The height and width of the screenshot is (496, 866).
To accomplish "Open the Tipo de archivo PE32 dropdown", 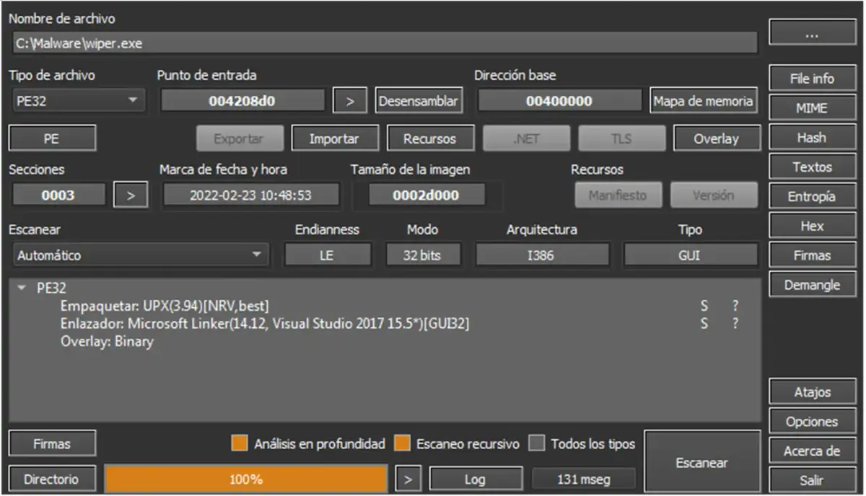I will (78, 101).
